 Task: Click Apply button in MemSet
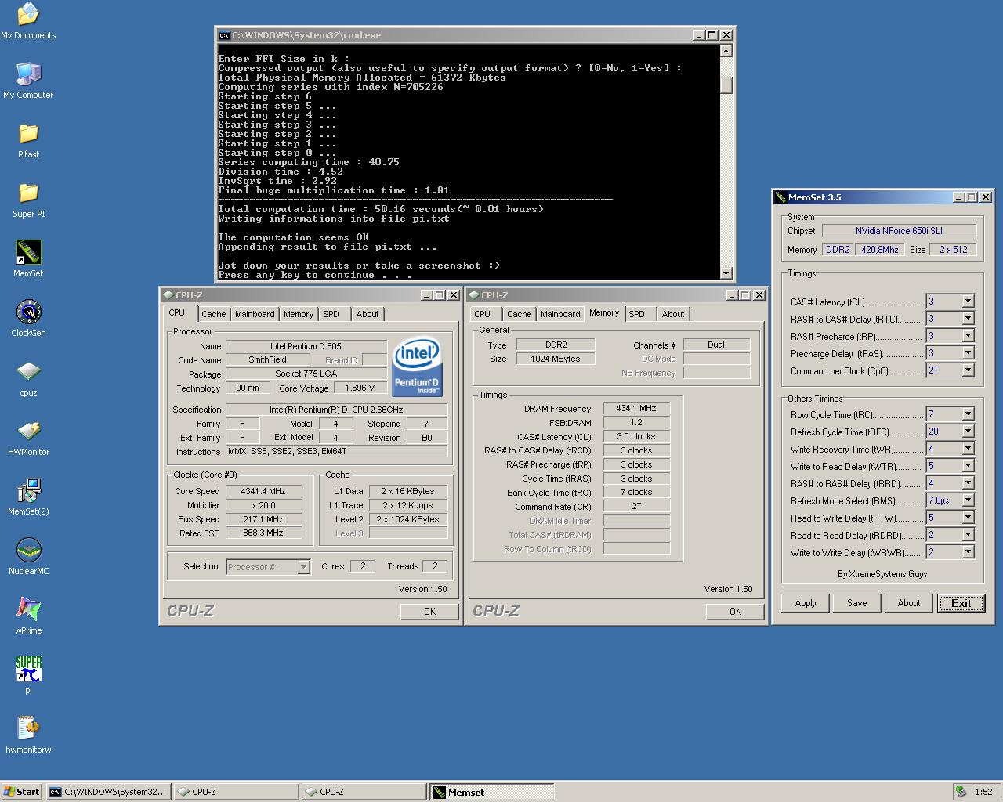[x=806, y=603]
